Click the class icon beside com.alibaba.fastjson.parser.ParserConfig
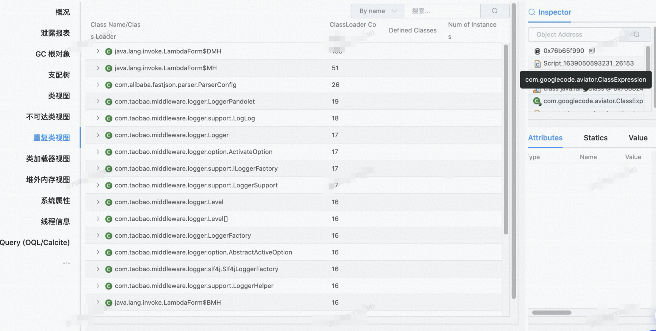 (x=108, y=85)
